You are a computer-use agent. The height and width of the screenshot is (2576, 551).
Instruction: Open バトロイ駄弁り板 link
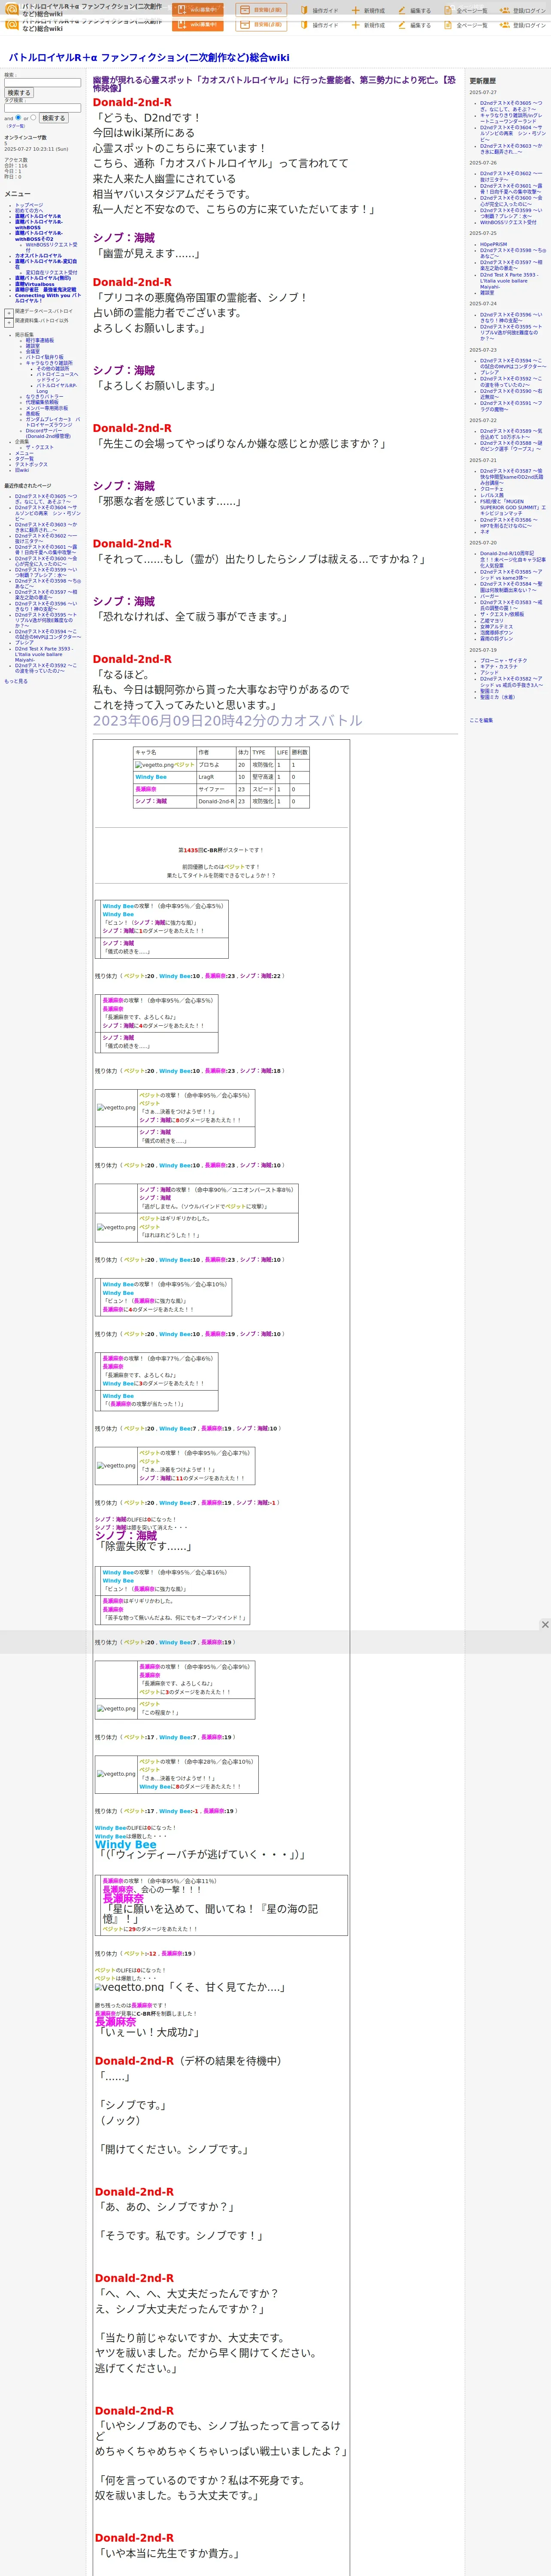(44, 357)
